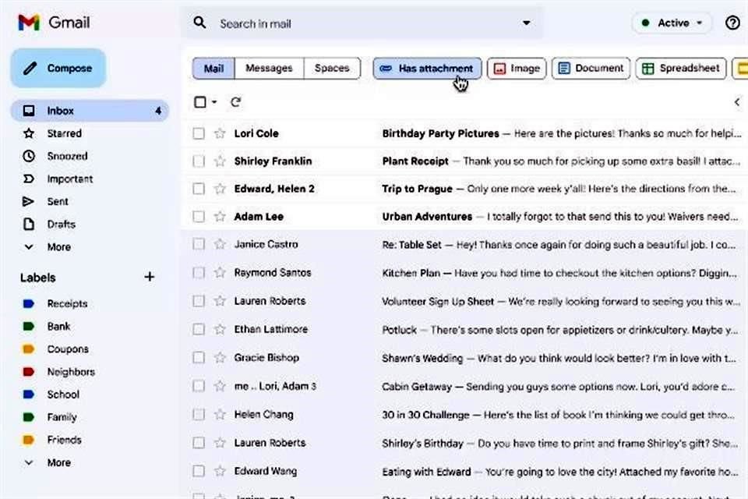Star the Lori Cole email
This screenshot has height=499, width=748.
click(x=220, y=133)
